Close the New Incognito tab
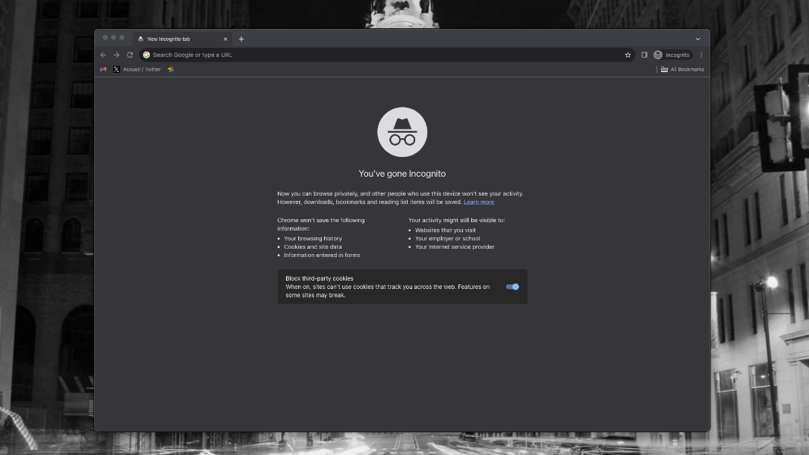Image resolution: width=809 pixels, height=455 pixels. (225, 39)
